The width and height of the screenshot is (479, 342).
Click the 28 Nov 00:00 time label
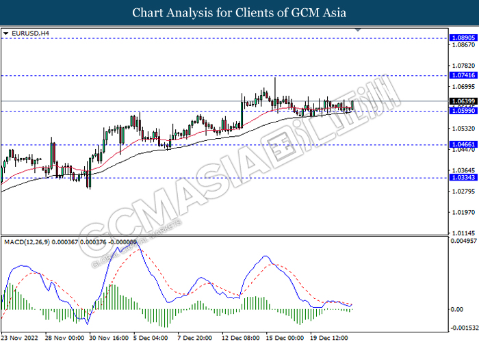coord(64,338)
